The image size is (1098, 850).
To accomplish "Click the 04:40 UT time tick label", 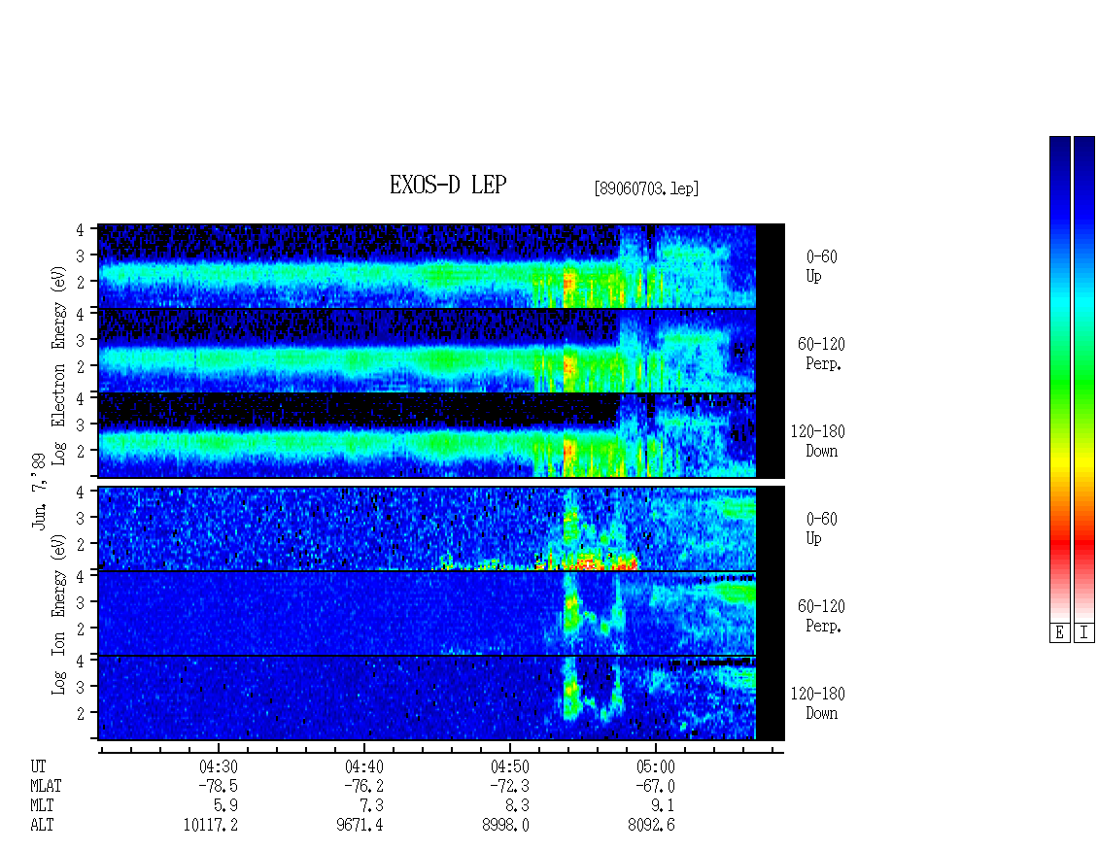I will [364, 766].
